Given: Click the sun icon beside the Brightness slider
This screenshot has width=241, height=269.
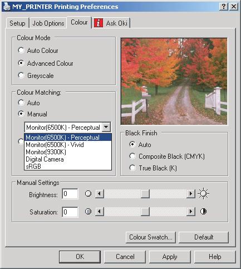Looking at the screenshot, I should point(203,194).
